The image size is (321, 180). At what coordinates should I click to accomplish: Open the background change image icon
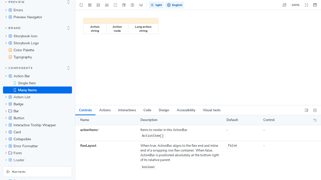98,5
